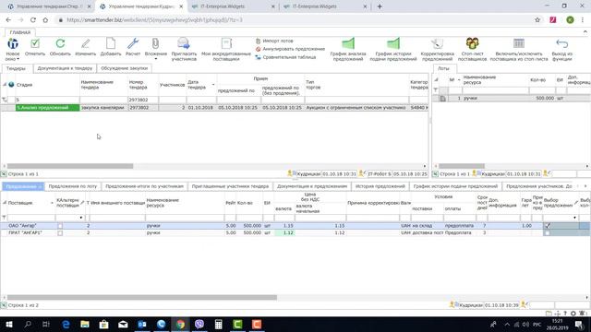The width and height of the screenshot is (591, 332).
Task: Open Приглашенные участники тендера tab
Action: [x=230, y=186]
